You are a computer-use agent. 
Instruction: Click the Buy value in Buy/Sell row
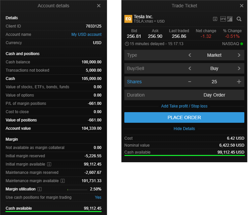point(214,68)
